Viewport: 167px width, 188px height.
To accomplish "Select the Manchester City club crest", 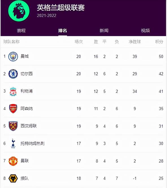I will tap(13, 56).
